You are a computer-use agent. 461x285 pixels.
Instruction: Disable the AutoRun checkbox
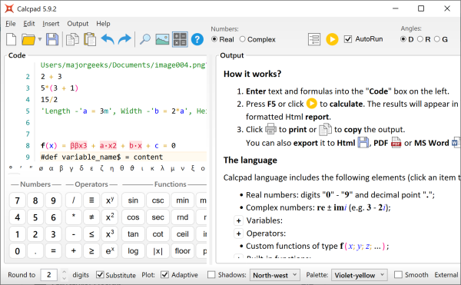[348, 39]
